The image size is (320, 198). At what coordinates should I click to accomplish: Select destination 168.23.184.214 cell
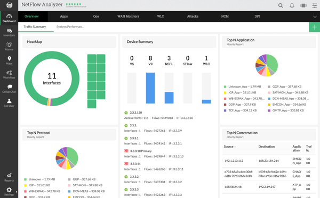(269, 161)
